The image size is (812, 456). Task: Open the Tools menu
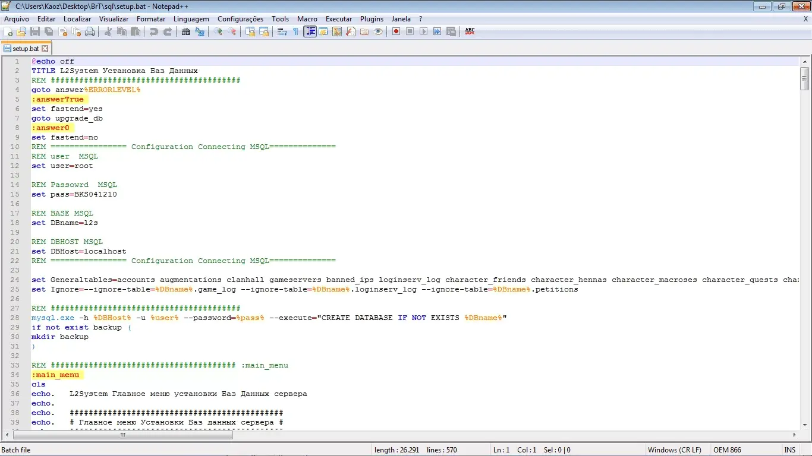tap(281, 19)
